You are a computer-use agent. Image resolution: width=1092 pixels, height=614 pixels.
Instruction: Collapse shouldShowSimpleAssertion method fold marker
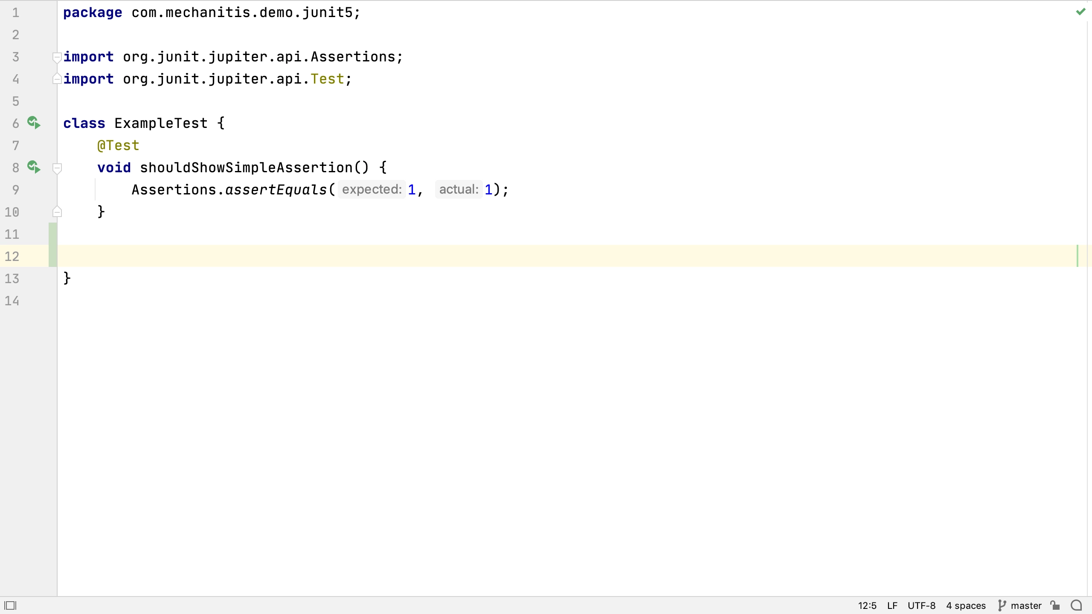coord(57,168)
